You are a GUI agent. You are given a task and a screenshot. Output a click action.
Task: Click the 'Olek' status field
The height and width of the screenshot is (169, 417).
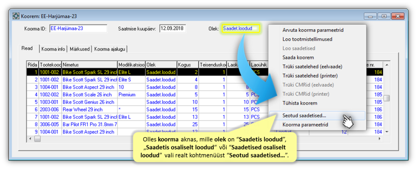tap(240, 28)
